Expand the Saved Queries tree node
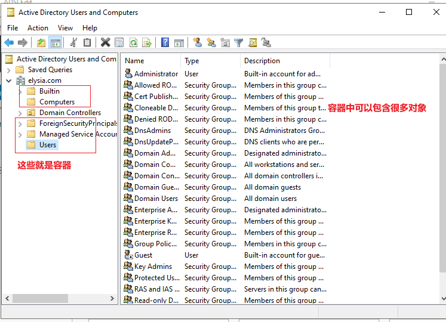446x322 pixels. 8,70
